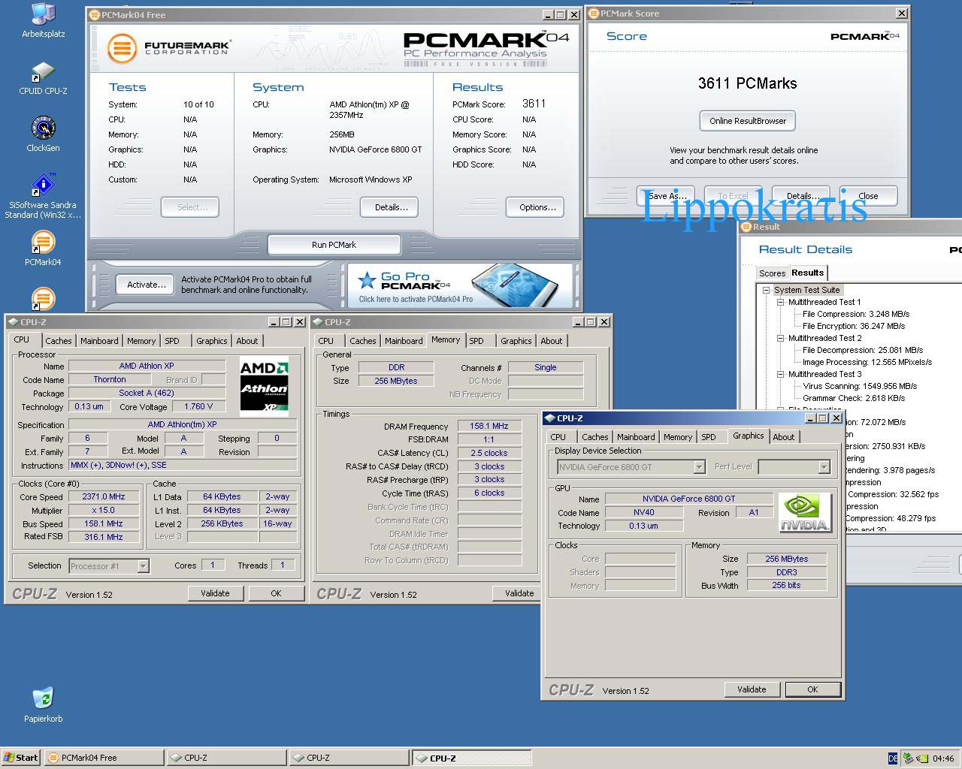Collapse Multithreaded Test 1 node
Viewport: 962px width, 769px height.
tap(781, 302)
